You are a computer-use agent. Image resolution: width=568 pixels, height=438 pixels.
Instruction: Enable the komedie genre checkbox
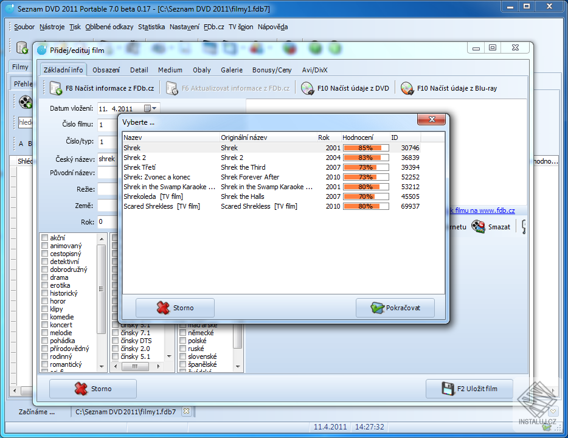45,316
